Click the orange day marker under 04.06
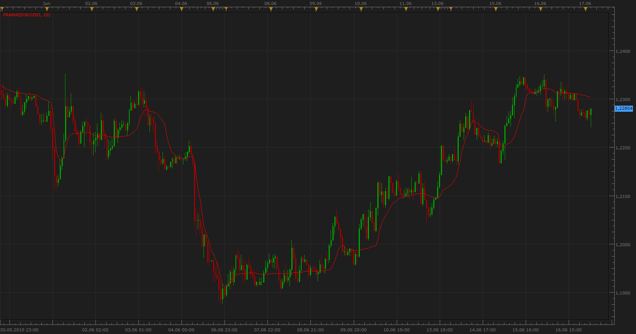 [181, 9]
